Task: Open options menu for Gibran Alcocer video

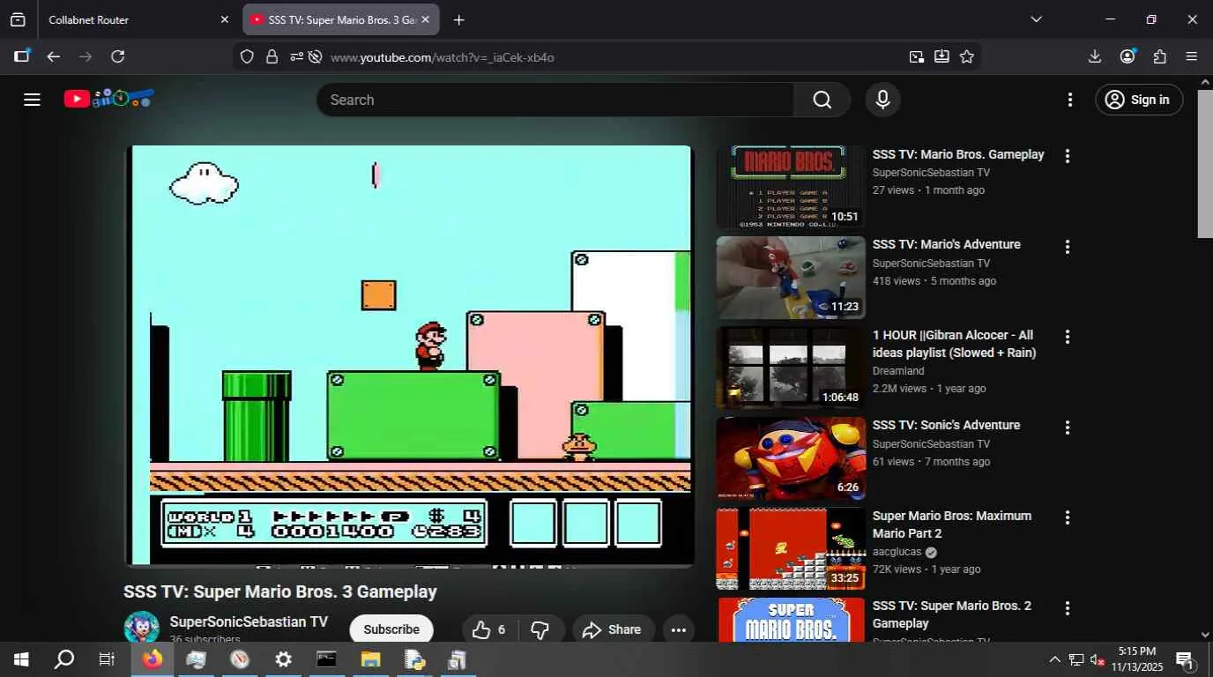Action: pos(1067,337)
